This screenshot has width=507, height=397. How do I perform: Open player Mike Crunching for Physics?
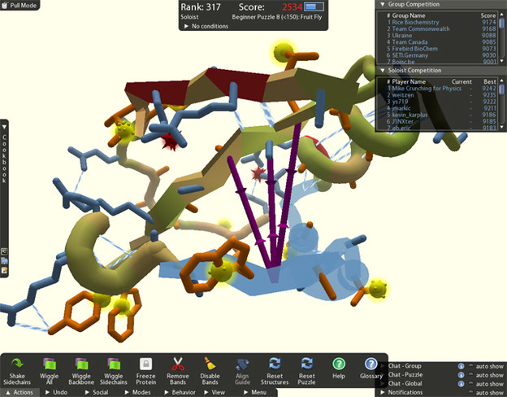tap(429, 88)
